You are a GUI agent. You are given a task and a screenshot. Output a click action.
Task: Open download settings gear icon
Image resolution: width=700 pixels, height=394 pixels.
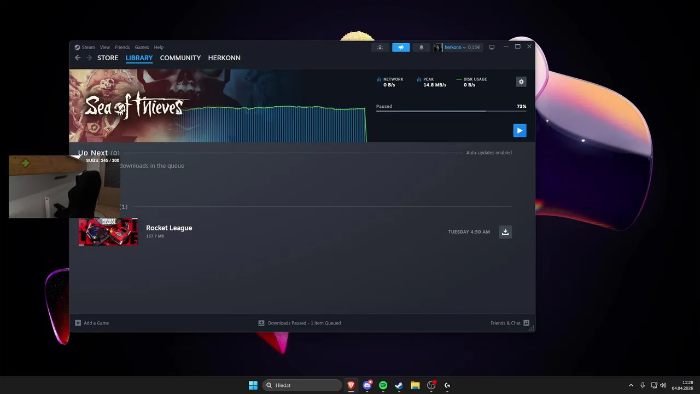[521, 82]
